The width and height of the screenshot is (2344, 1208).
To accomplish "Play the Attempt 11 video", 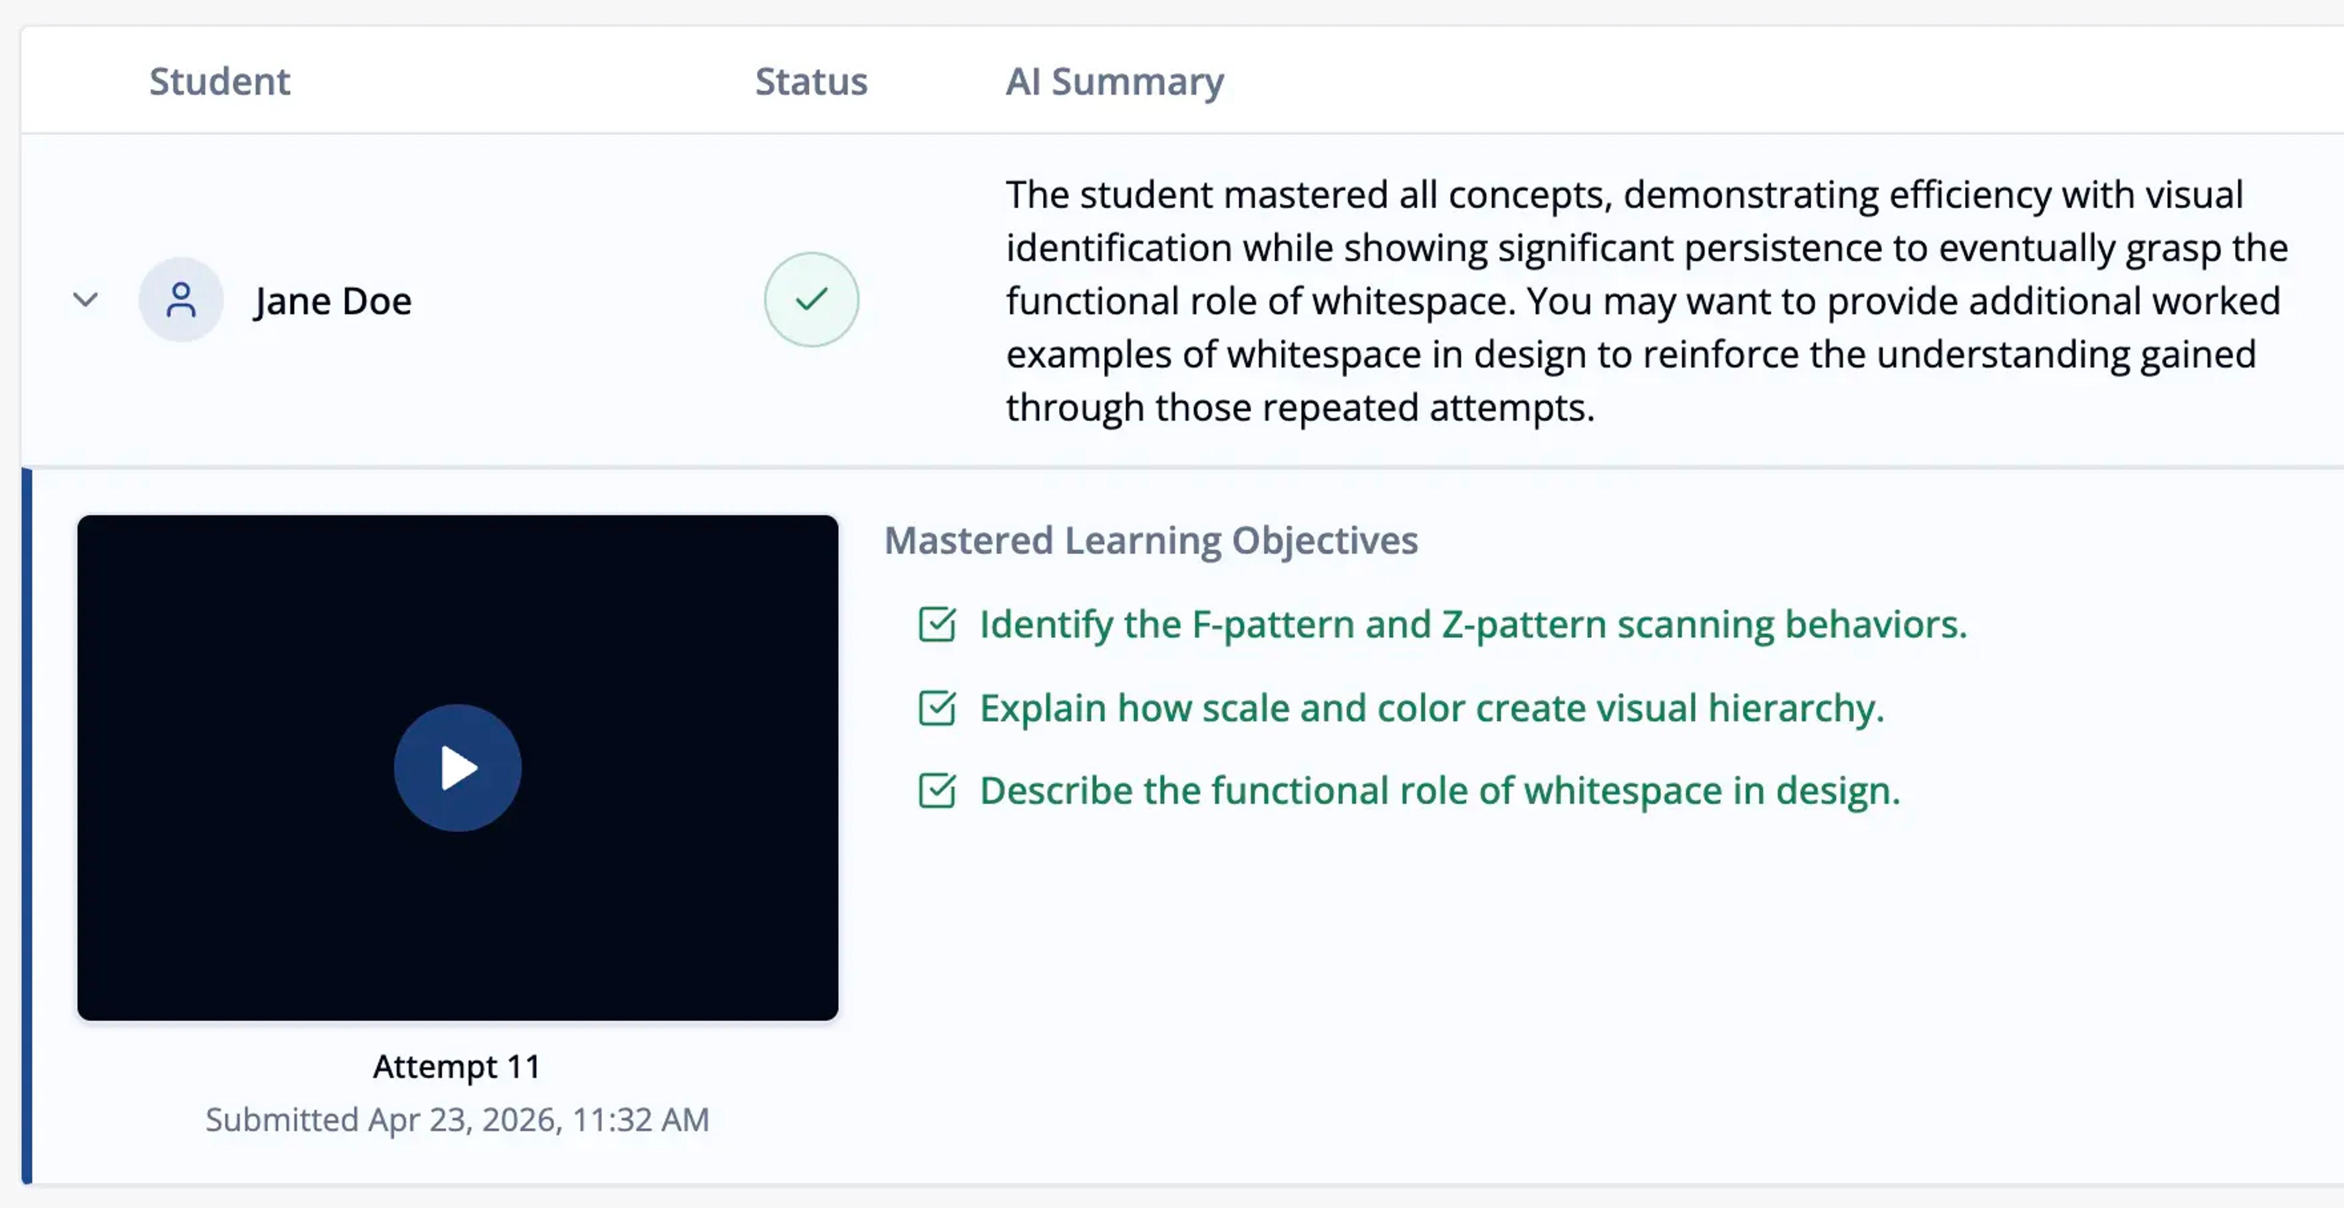I will point(458,768).
